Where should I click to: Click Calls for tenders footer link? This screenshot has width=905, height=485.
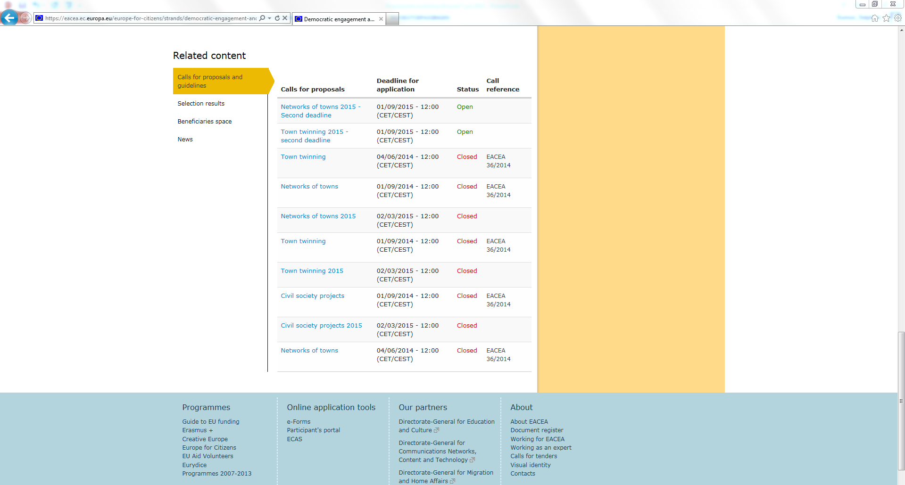534,456
